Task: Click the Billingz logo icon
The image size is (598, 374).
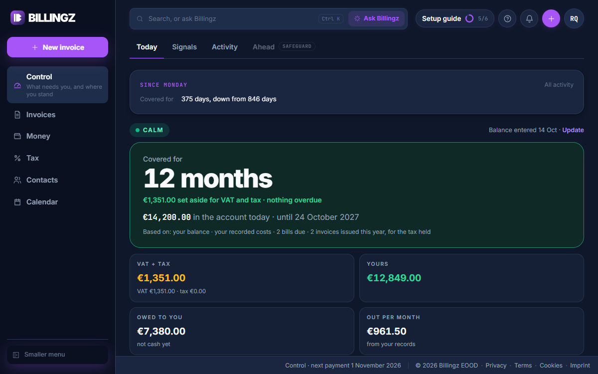Action: [x=17, y=17]
